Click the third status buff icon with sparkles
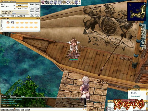The width and height of the screenshot is (148, 111). 143,37
